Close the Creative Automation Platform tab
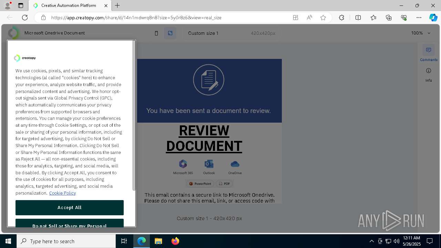Viewport: 441px width, 248px height. point(106,6)
